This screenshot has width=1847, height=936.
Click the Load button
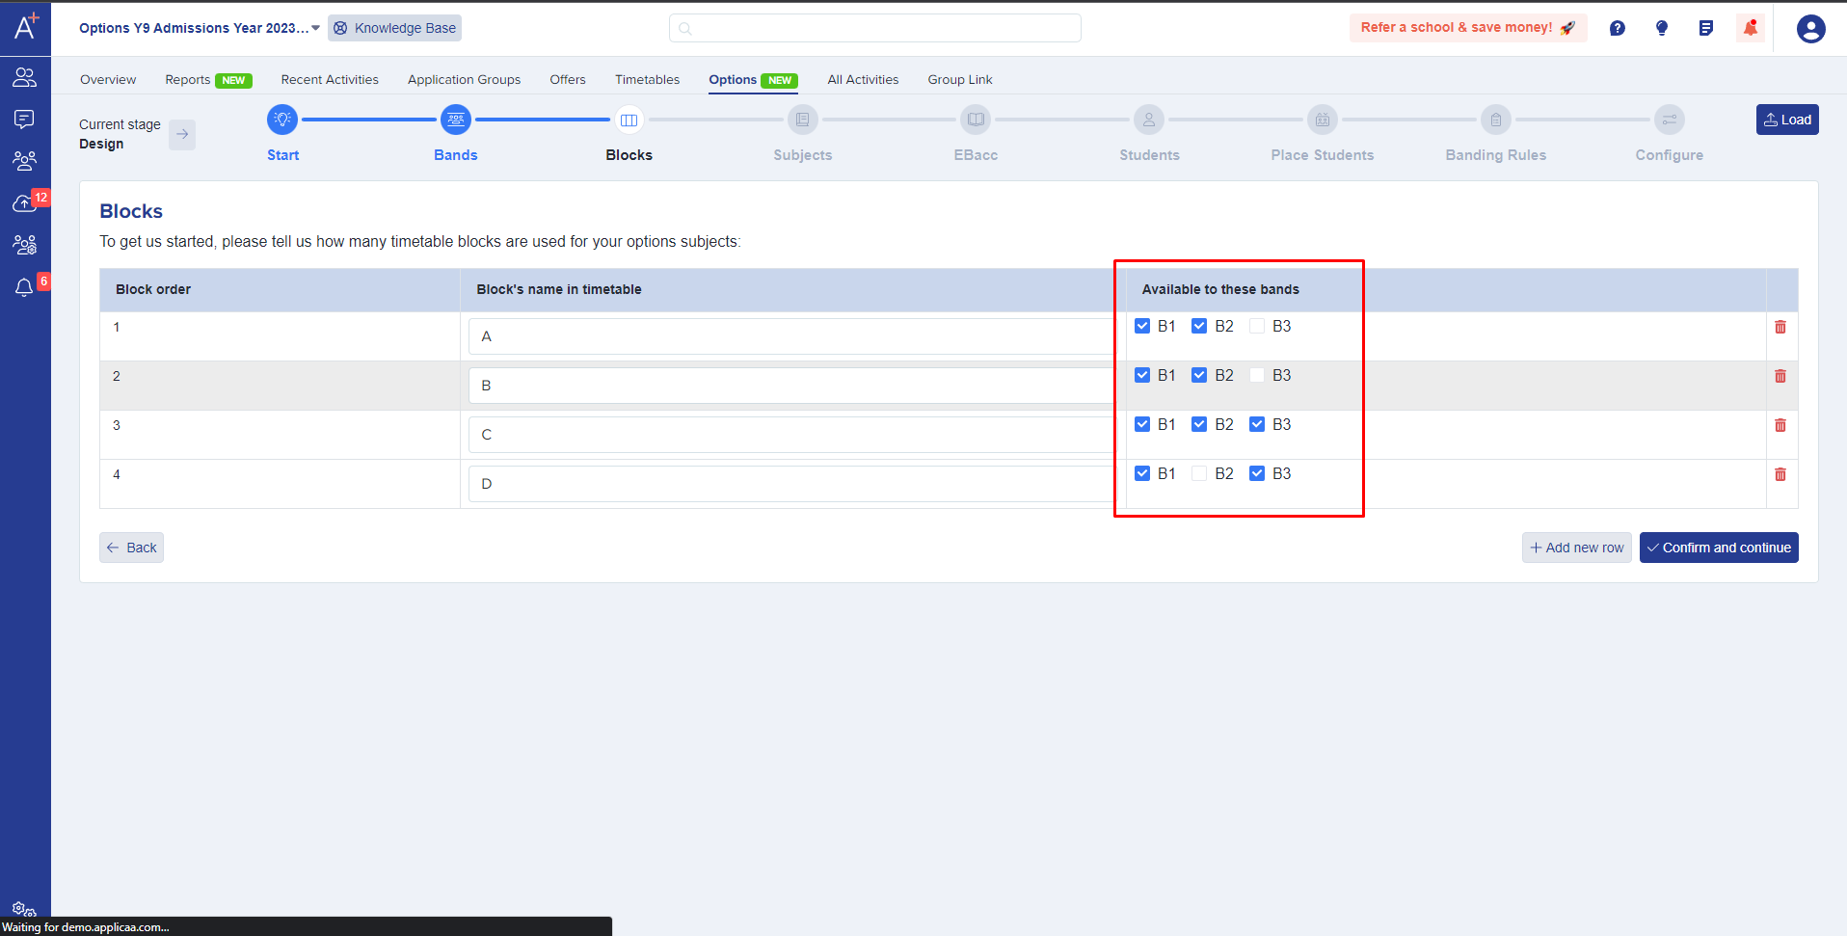(1787, 120)
